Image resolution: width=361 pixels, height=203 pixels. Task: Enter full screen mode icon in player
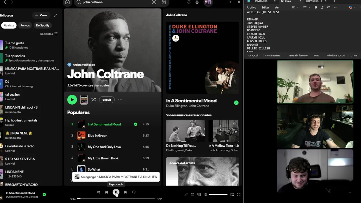[239, 195]
